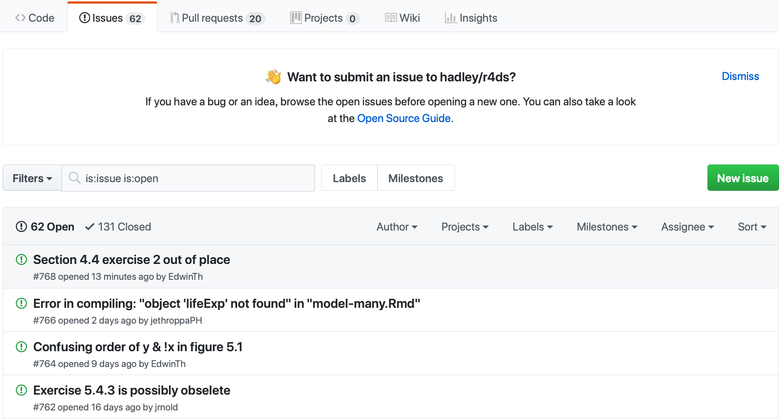The image size is (779, 419).
Task: Switch to the Issues tab
Action: pos(112,18)
